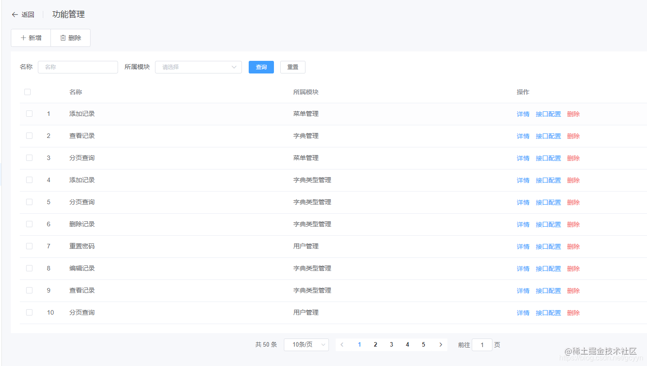Click the 返回 back text
The image size is (647, 366).
[x=28, y=14]
